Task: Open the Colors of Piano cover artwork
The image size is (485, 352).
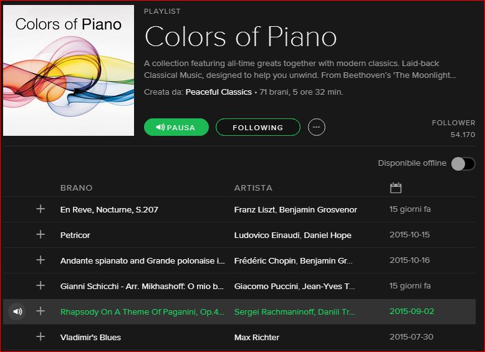Action: 69,70
